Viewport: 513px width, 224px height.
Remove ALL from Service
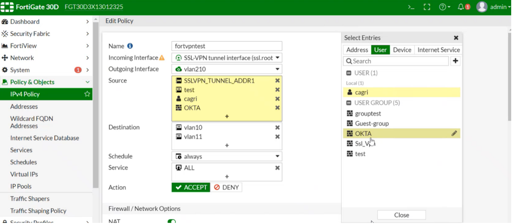(277, 168)
